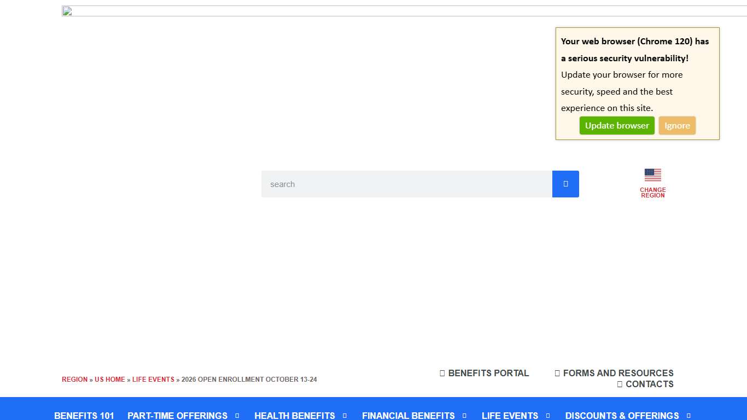Expand the Discounts & Offerings submenu arrow
The image size is (747, 420).
point(688,416)
